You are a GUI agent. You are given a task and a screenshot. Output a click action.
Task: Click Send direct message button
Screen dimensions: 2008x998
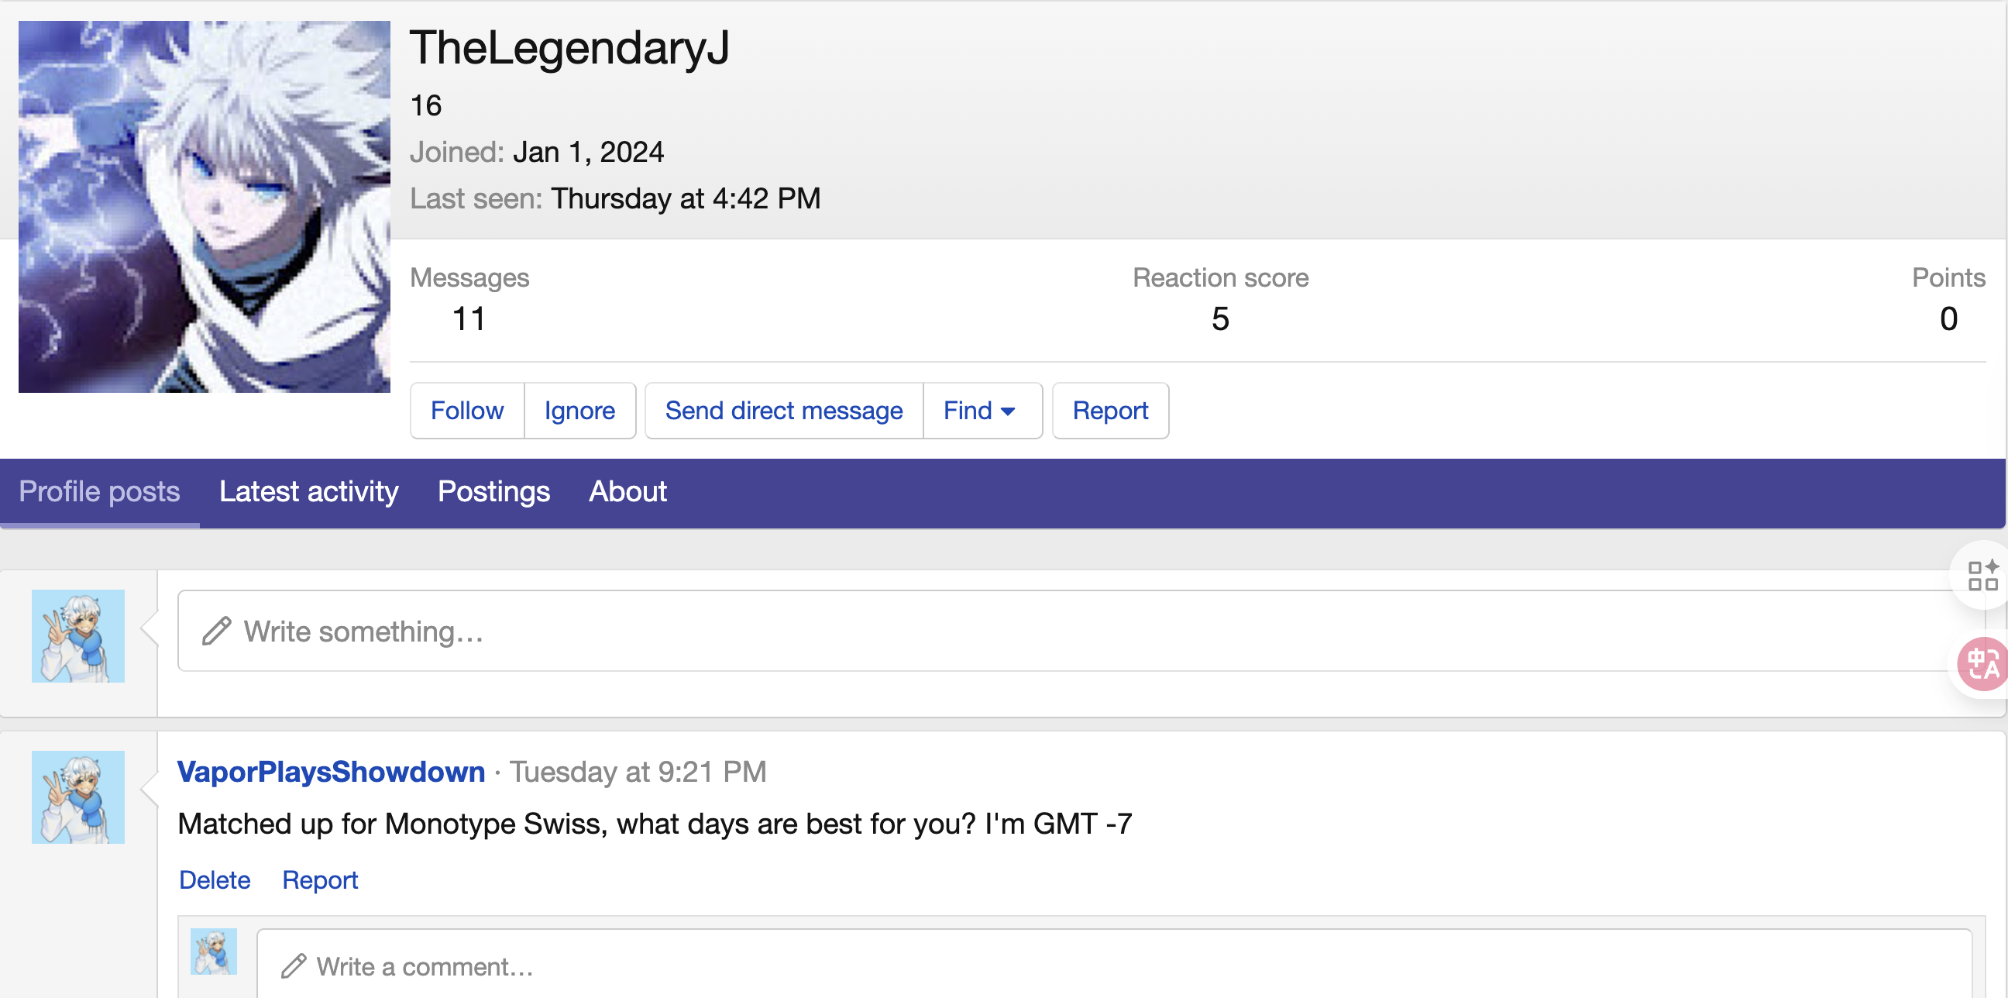coord(783,411)
